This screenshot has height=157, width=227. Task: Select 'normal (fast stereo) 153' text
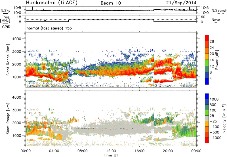(x=49, y=28)
